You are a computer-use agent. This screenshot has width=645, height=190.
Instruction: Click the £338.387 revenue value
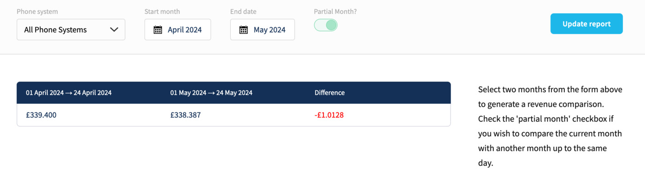(x=186, y=115)
